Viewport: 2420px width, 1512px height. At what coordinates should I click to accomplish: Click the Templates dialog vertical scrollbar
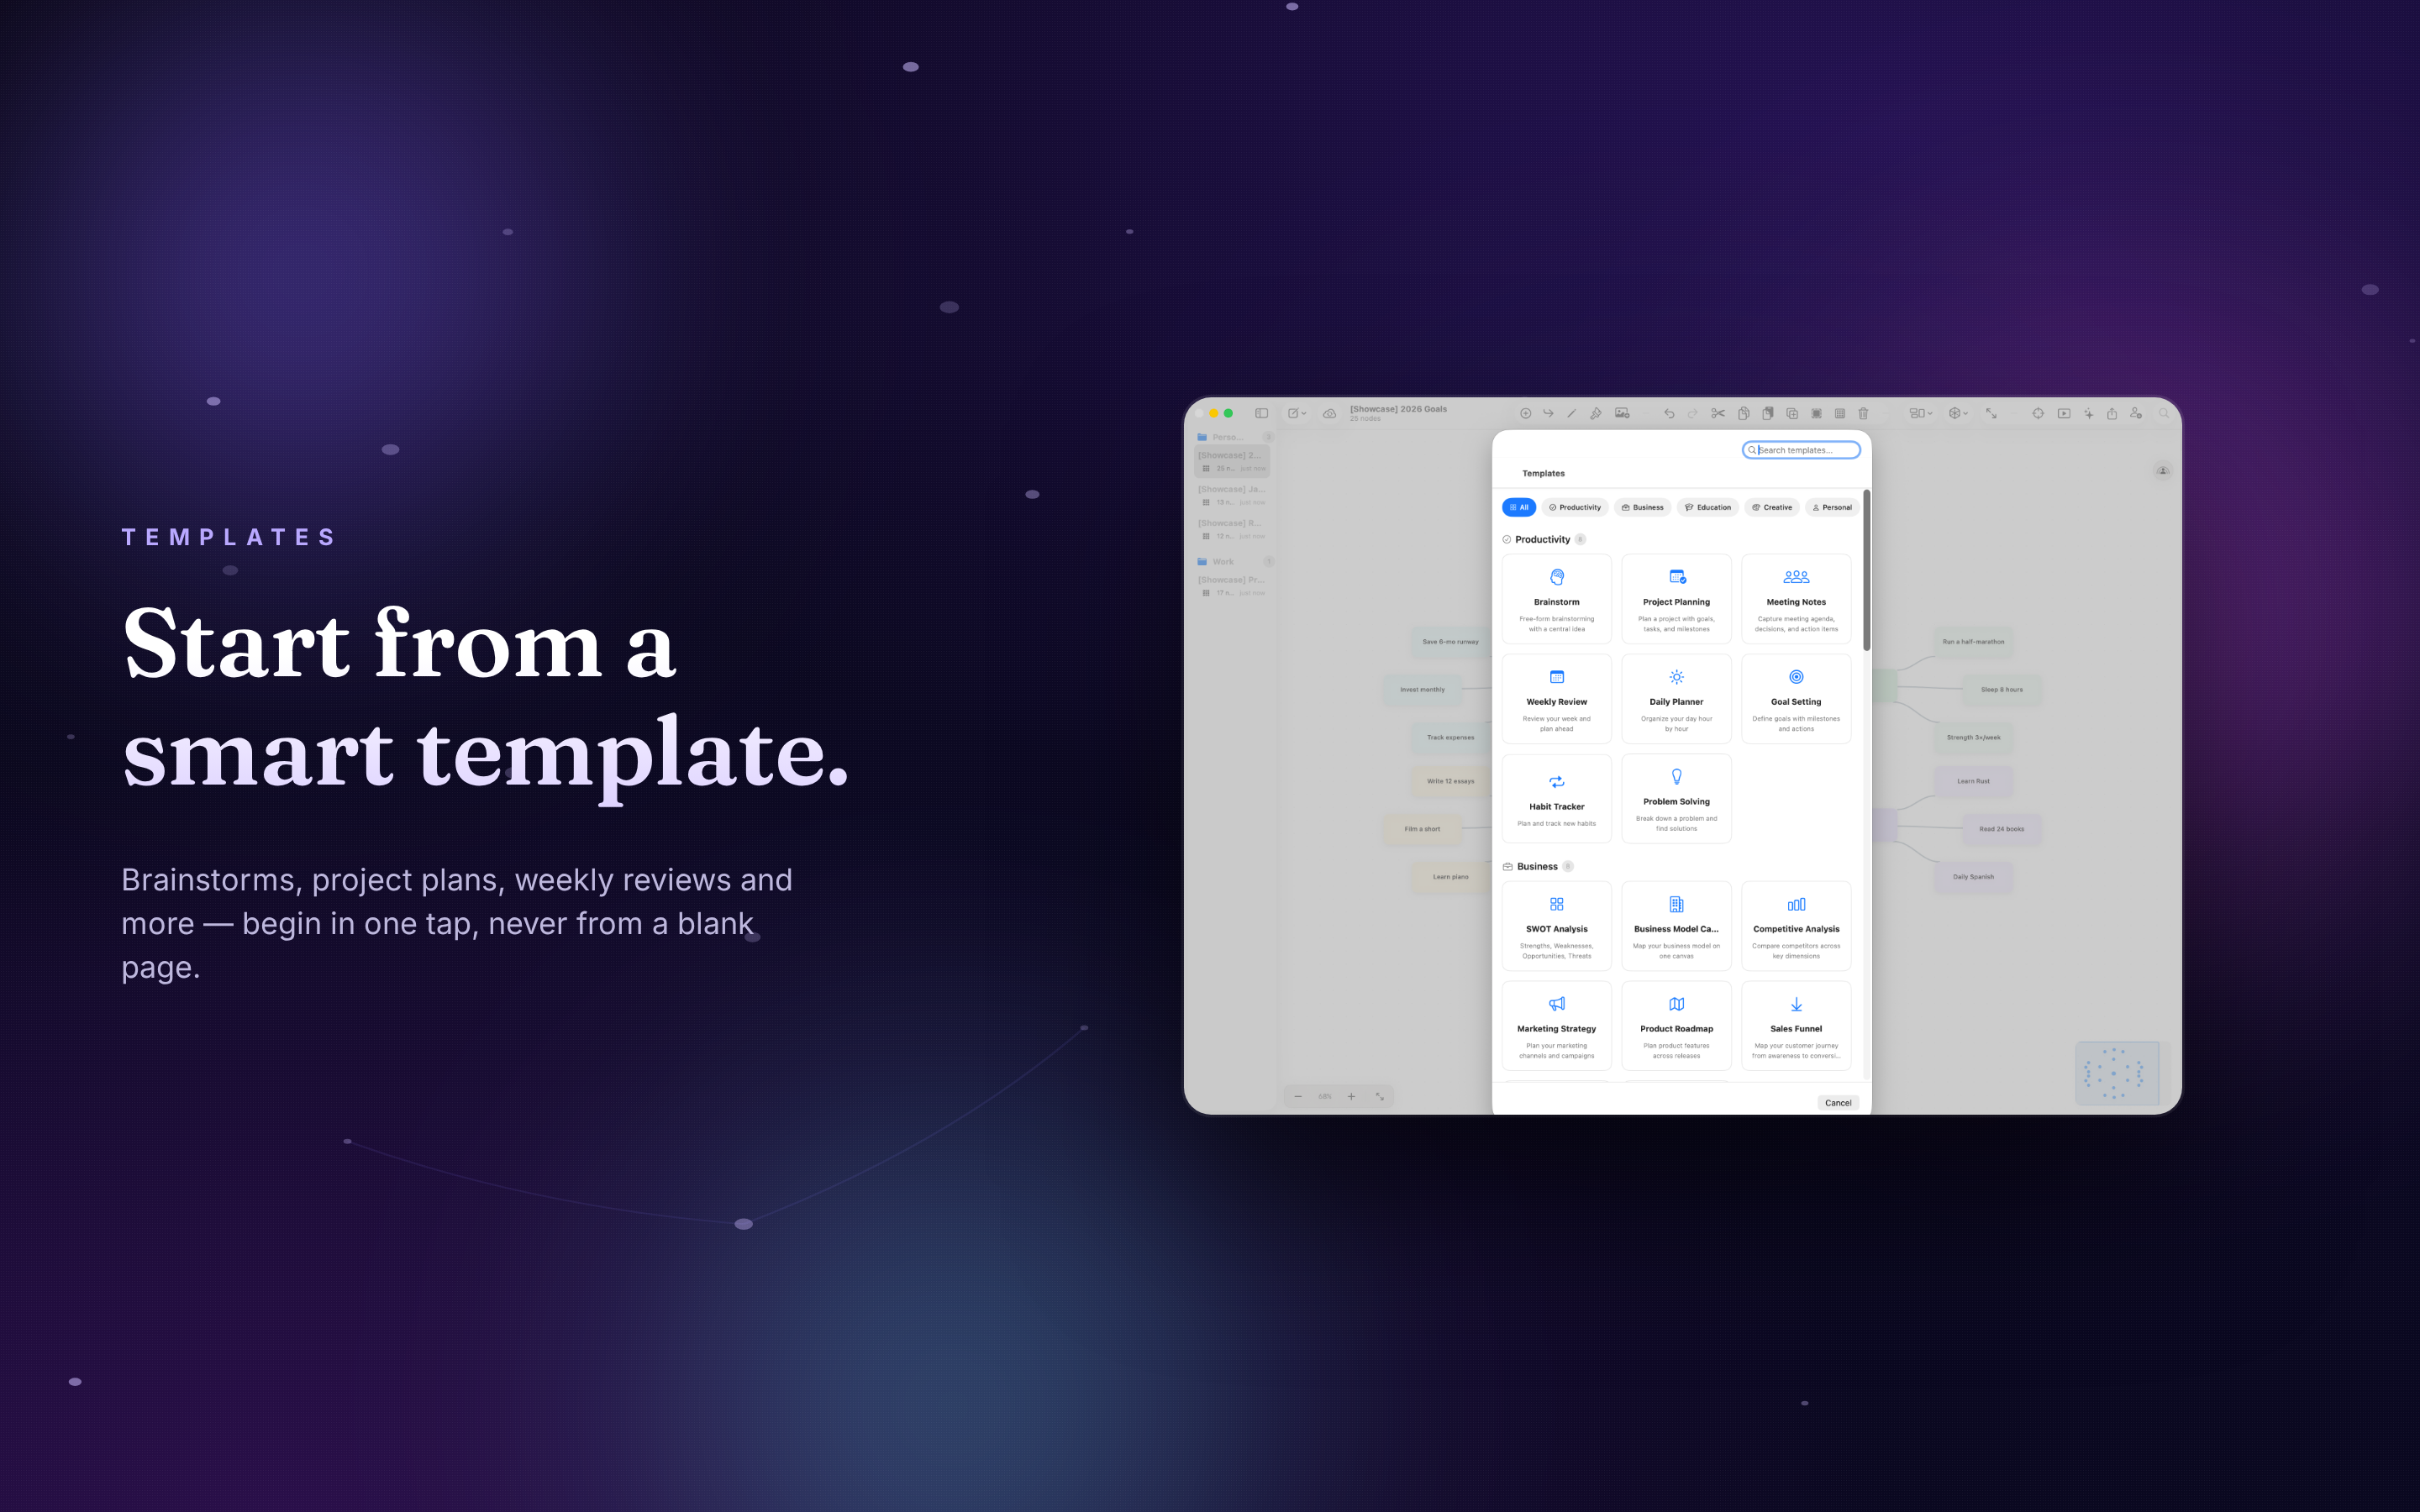click(1866, 570)
